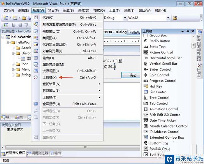The height and width of the screenshot is (164, 204).
Task: Collapse the Dialog folder node
Action: pos(13,53)
